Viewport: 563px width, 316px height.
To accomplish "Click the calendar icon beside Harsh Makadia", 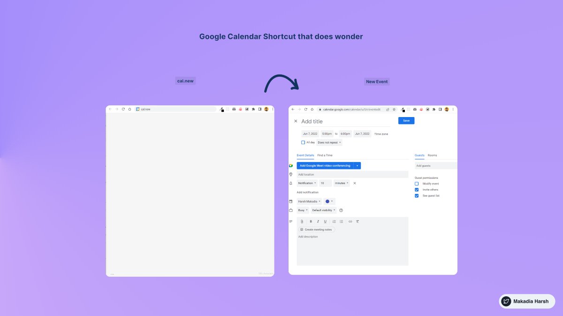I will [x=291, y=201].
